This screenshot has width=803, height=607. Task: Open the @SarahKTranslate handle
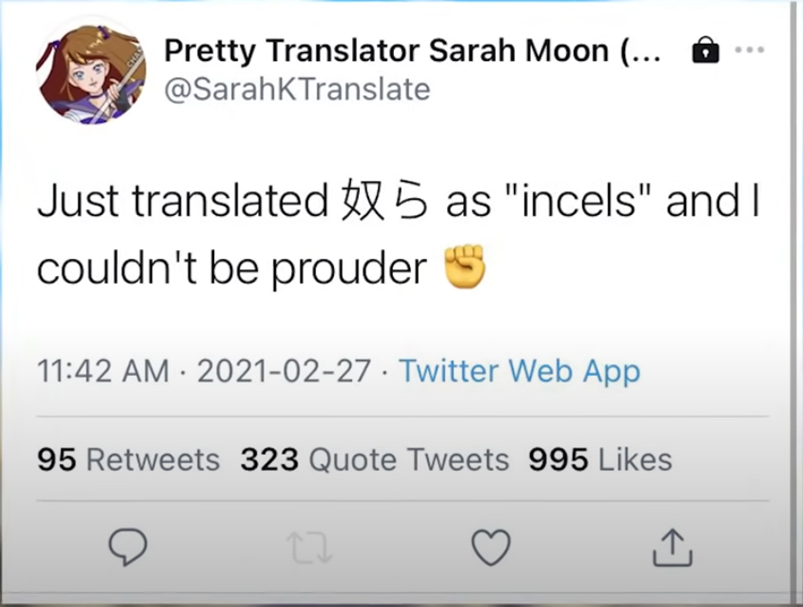[297, 89]
